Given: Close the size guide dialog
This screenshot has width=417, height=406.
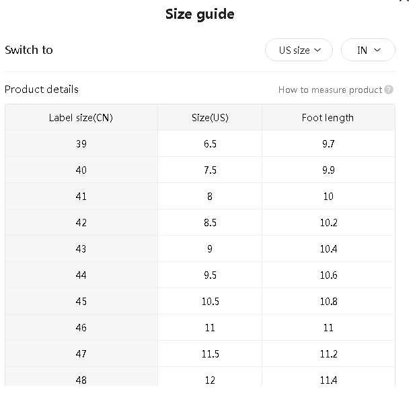Looking at the screenshot, I should coord(404,2).
